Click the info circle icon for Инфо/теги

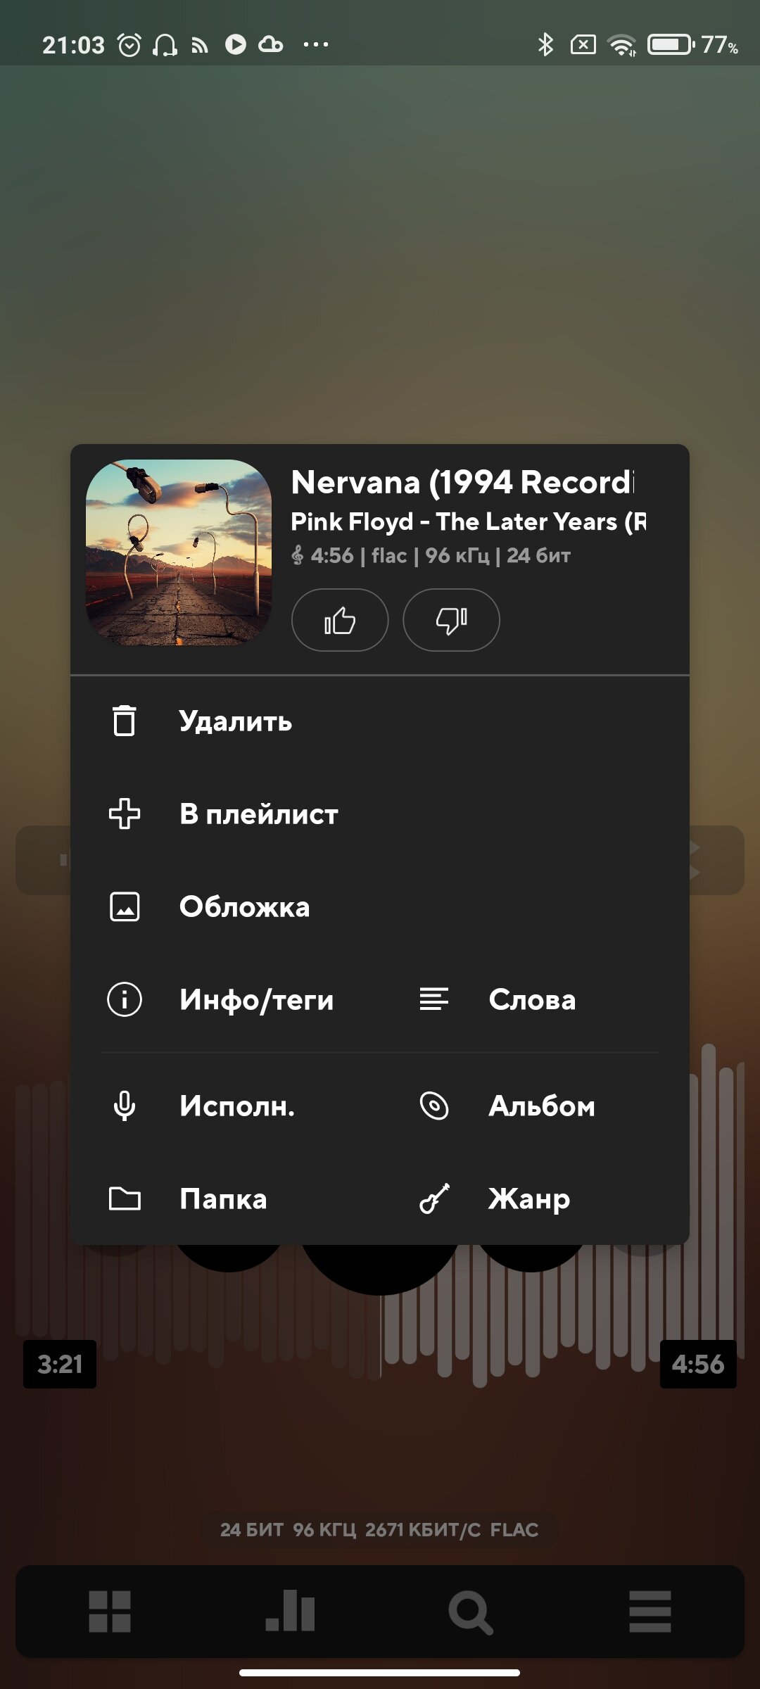[x=125, y=999]
